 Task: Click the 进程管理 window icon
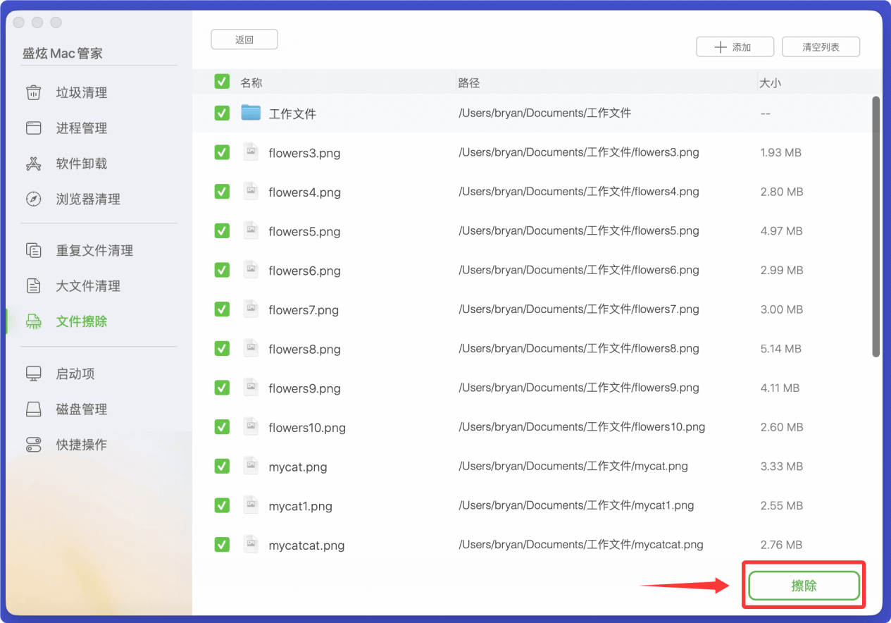[33, 128]
